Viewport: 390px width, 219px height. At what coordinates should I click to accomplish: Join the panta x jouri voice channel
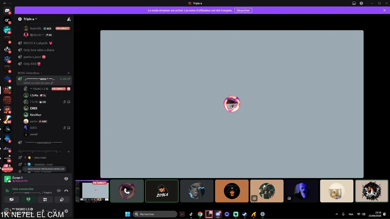(34, 57)
